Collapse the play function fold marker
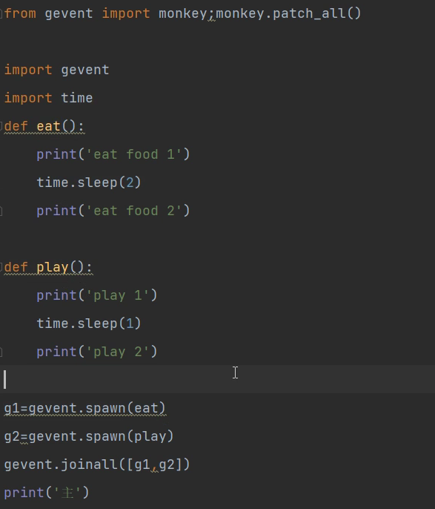Screen dimensions: 435x509 click(1, 267)
